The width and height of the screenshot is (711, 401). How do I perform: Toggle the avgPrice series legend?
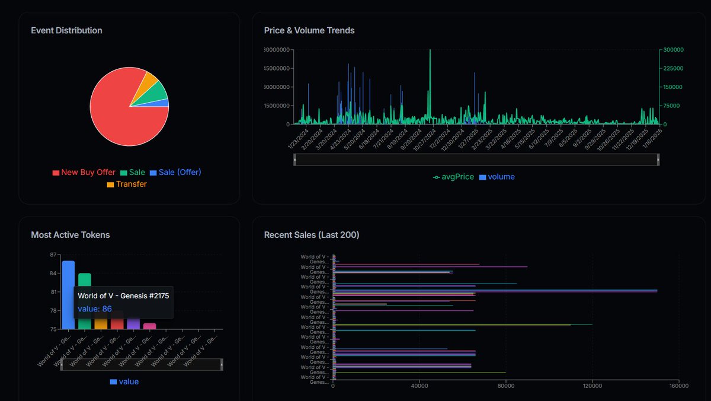coord(454,177)
